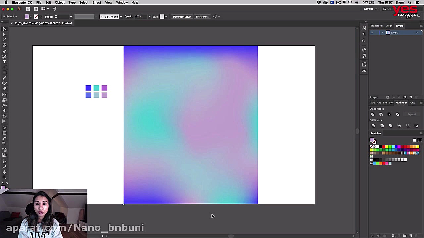Screen dimensions: 424x238
Task: Open the OpenType panel icon
Action: 364,40
